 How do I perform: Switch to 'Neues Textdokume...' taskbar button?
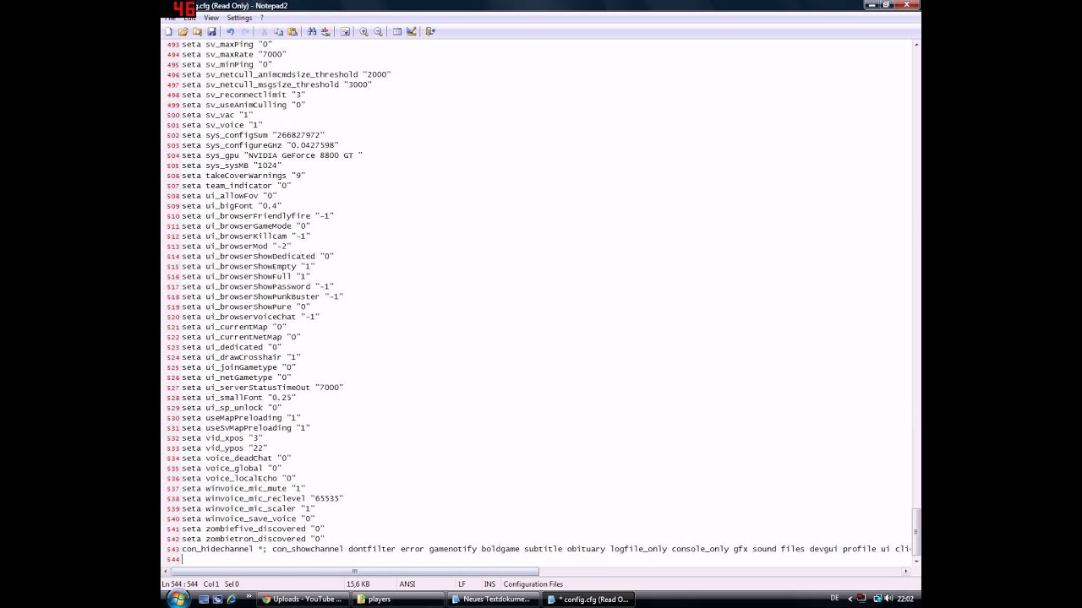493,599
